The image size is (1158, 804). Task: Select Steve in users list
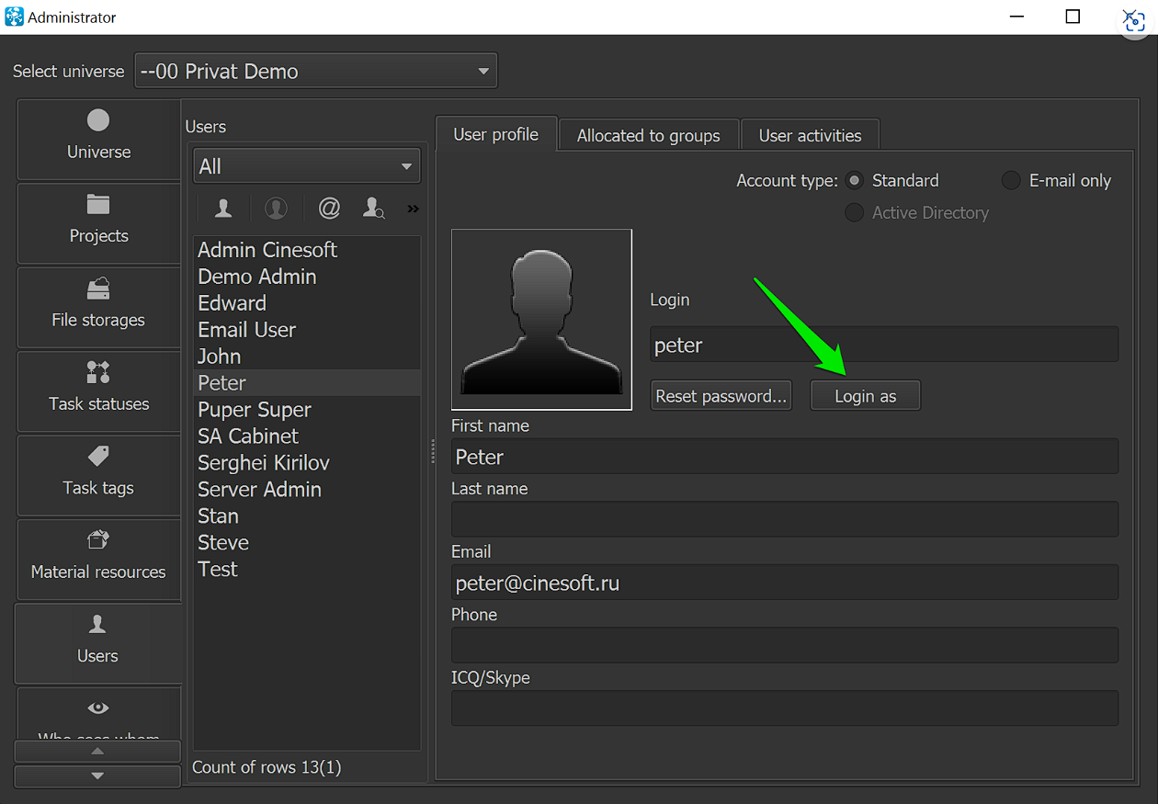pos(307,543)
